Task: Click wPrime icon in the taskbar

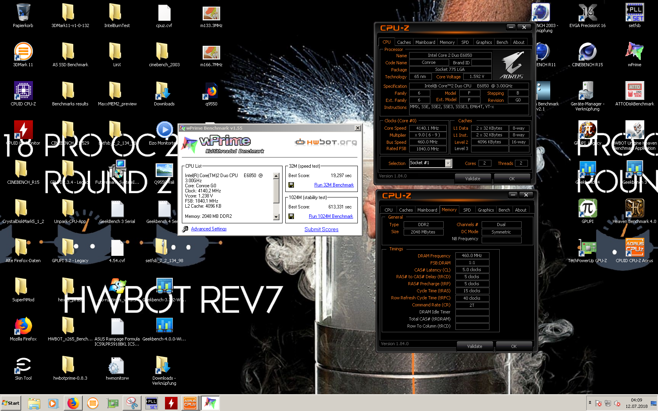Action: [x=210, y=403]
